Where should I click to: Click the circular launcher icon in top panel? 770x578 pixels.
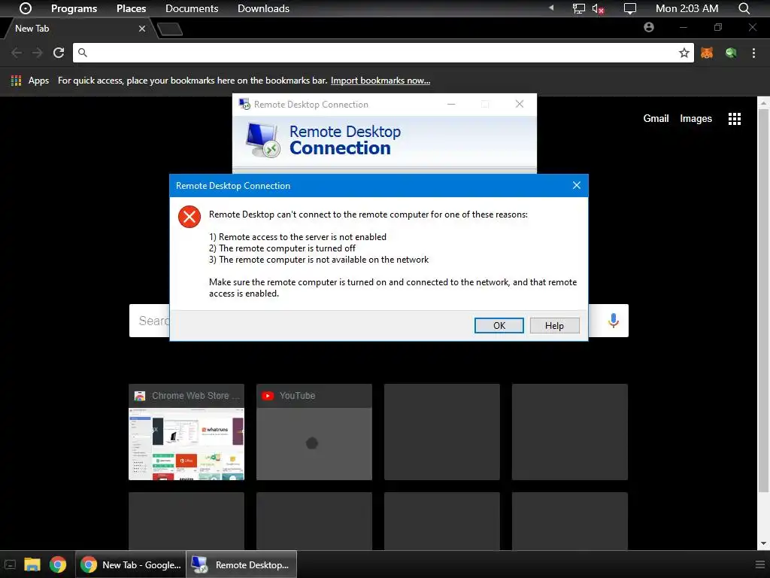pyautogui.click(x=26, y=8)
